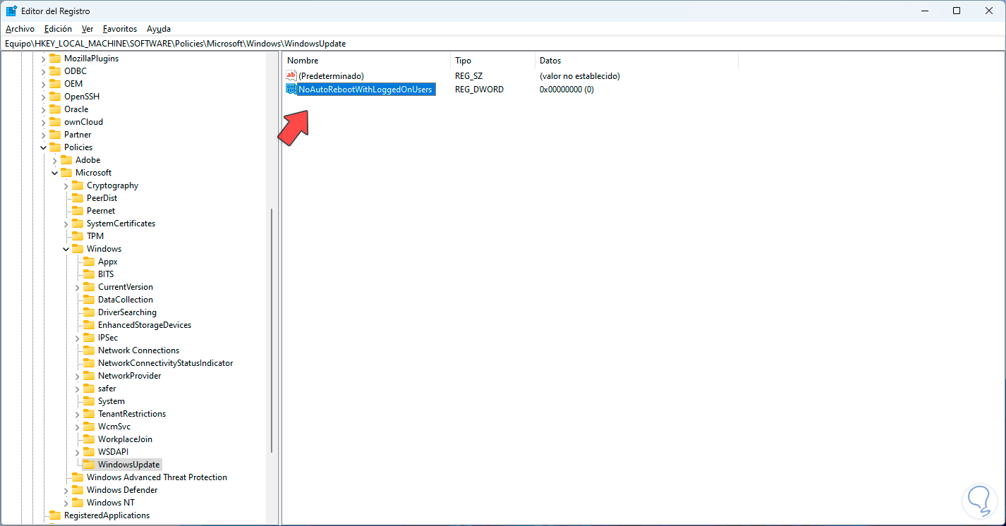Select the System key under Windows

(111, 401)
